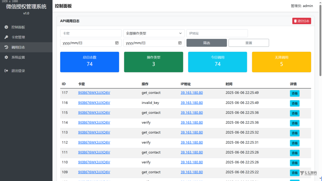Image resolution: width=322 pixels, height=181 pixels.
Task: Click 查看 for log ID 113
Action: (x=294, y=133)
